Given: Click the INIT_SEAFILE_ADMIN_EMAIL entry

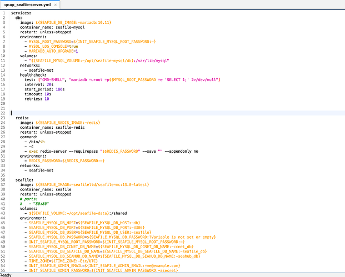Looking at the screenshot, I should [x=104, y=265].
